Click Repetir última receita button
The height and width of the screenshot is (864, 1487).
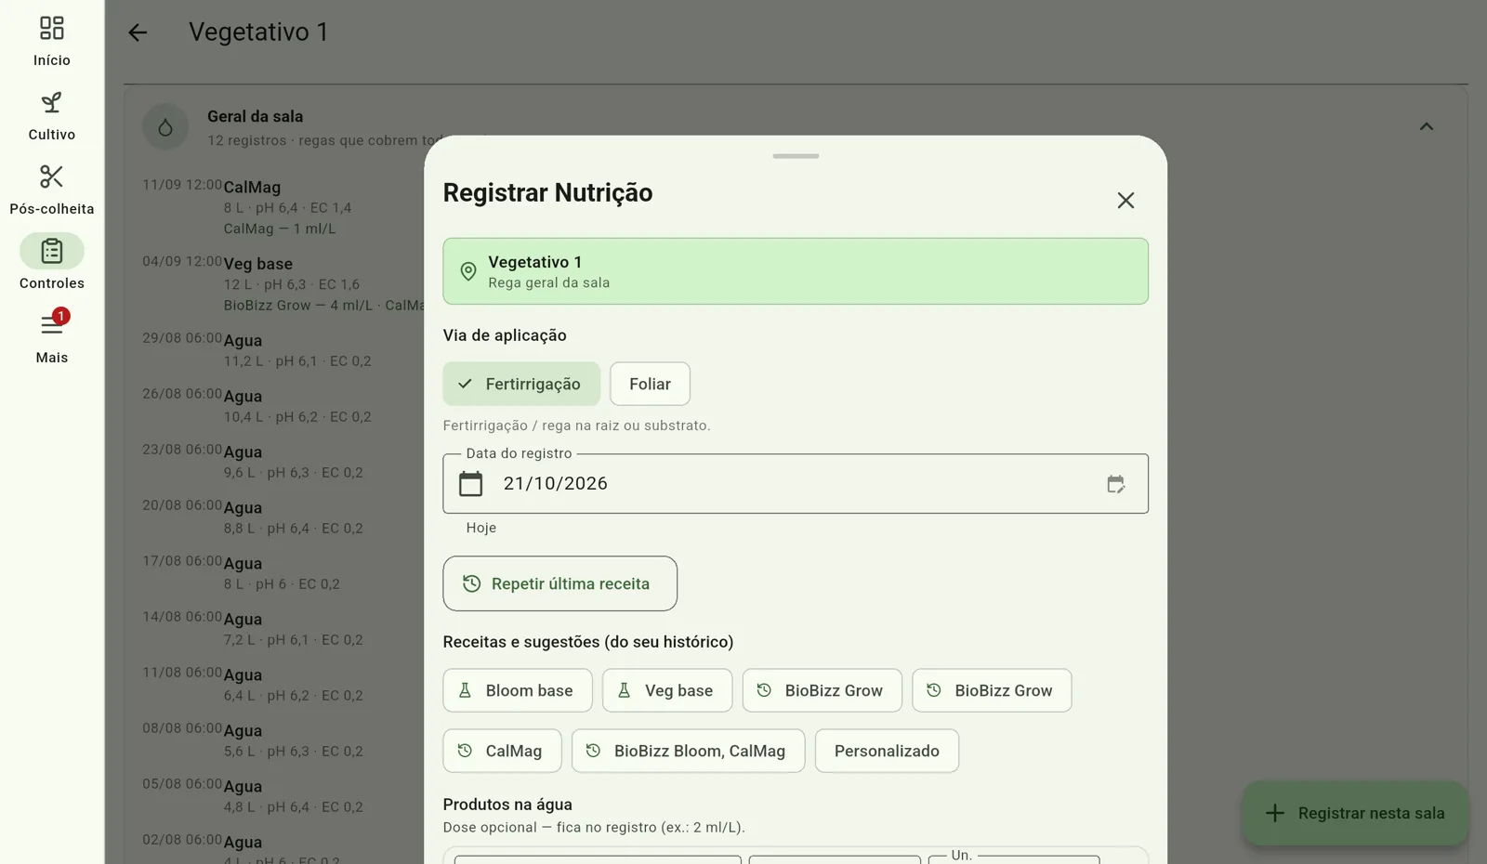coord(559,583)
